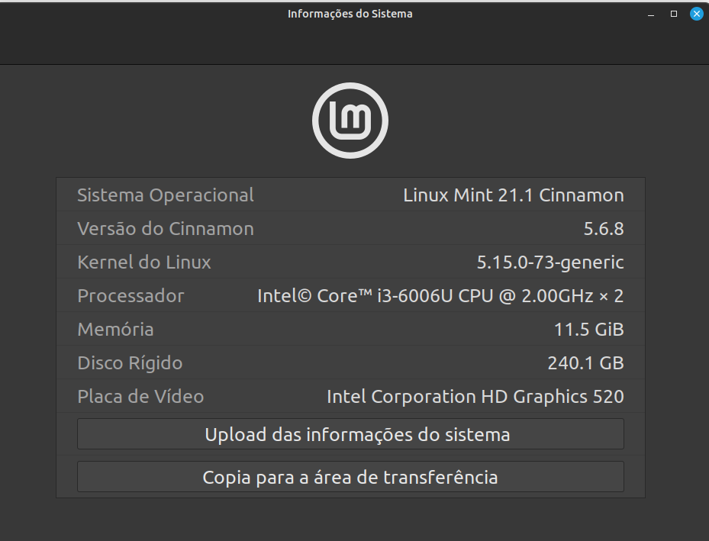Maximize the system info window
This screenshot has width=709, height=541.
(x=674, y=14)
